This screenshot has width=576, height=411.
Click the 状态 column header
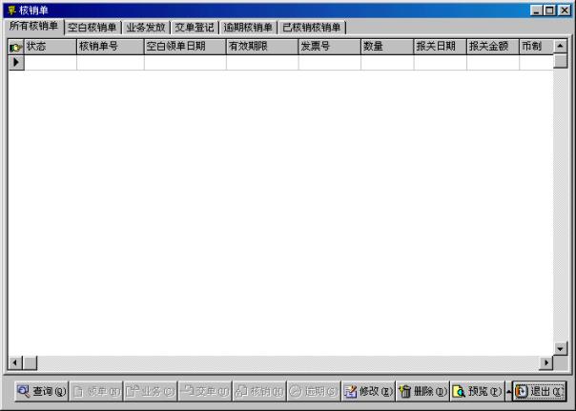click(51, 47)
